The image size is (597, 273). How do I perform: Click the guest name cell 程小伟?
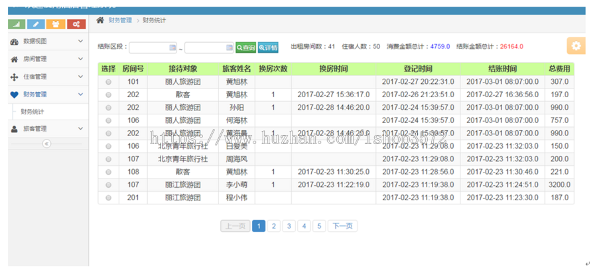tap(237, 198)
